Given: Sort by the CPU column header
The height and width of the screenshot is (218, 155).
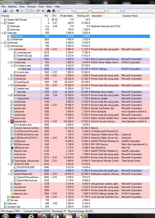Looking at the screenshot, I should (54, 16).
